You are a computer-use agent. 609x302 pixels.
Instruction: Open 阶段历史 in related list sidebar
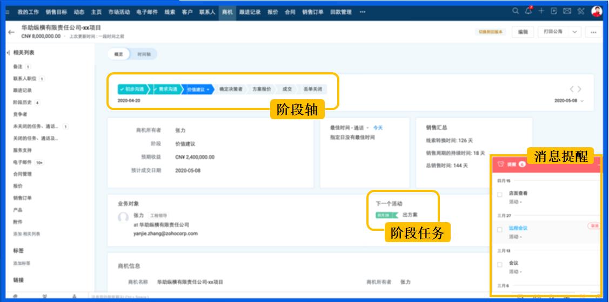click(23, 102)
